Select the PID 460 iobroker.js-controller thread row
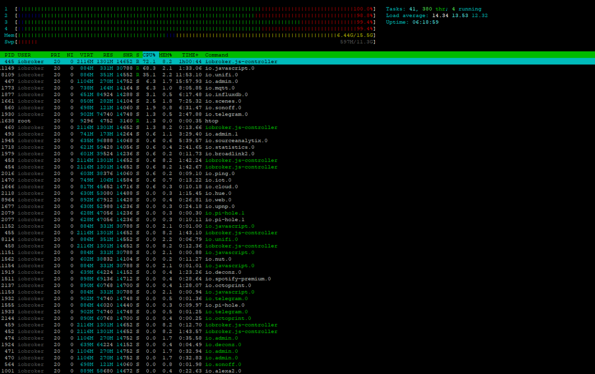 297,127
